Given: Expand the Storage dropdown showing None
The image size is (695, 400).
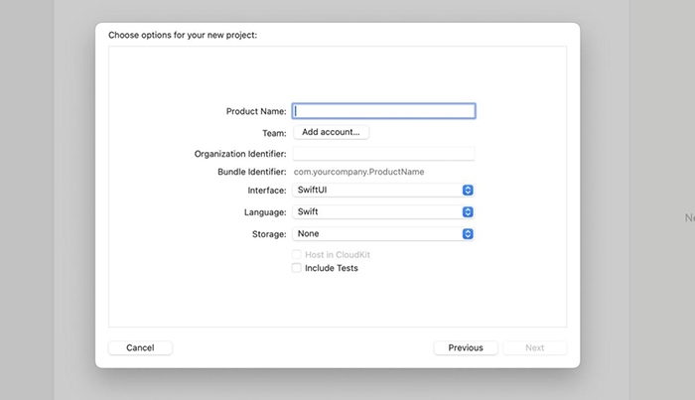Looking at the screenshot, I should point(383,233).
